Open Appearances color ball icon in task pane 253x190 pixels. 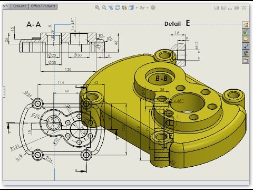pyautogui.click(x=246, y=53)
